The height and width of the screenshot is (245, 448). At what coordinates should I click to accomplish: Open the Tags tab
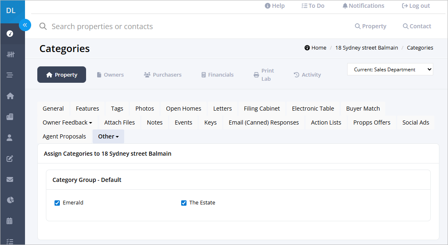[117, 109]
